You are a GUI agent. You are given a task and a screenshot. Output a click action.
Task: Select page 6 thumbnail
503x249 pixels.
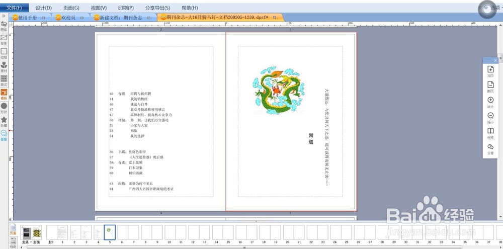[123, 232]
